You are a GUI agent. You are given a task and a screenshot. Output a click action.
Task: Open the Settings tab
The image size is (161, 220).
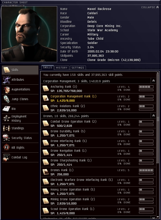click(78, 68)
